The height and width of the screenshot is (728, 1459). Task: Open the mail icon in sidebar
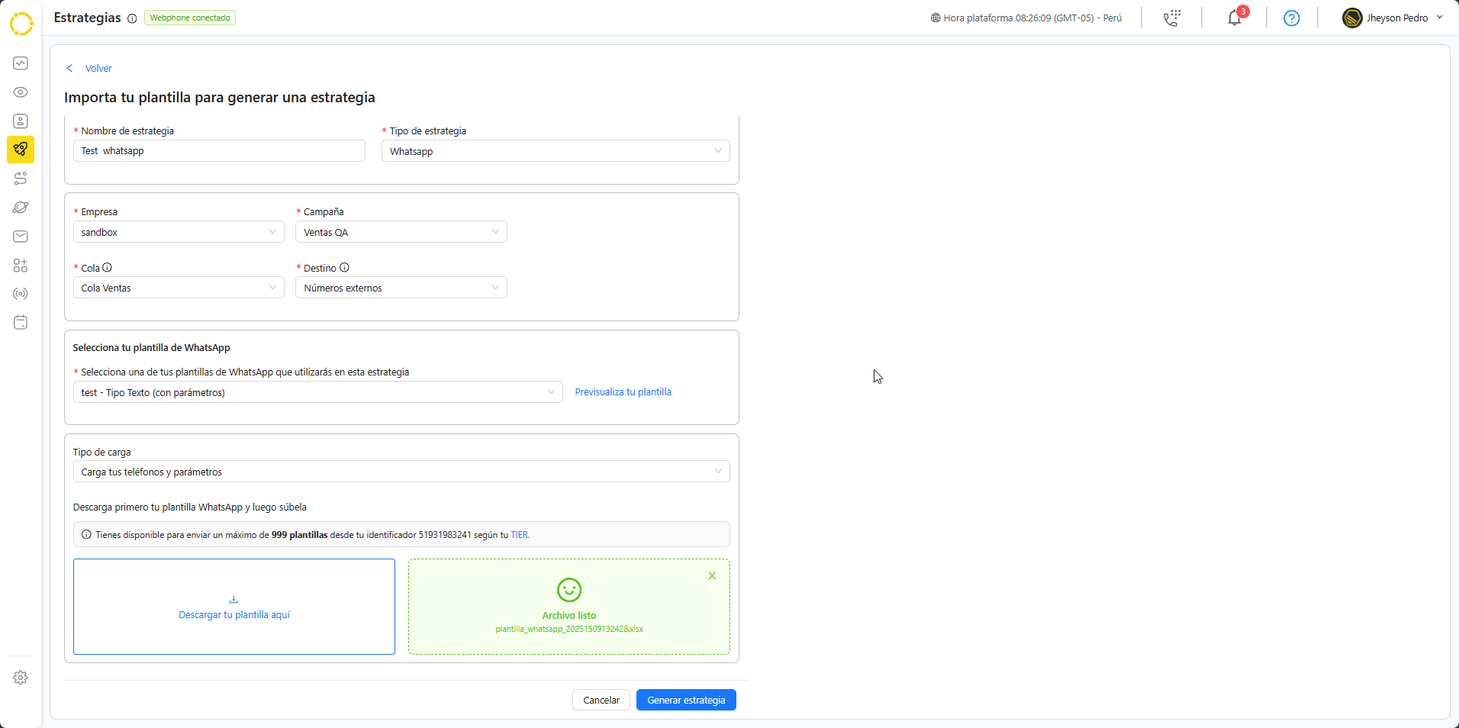coord(21,237)
